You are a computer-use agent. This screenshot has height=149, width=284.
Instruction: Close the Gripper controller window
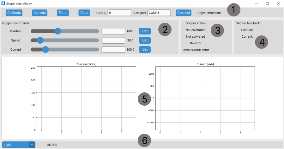click(x=278, y=3)
